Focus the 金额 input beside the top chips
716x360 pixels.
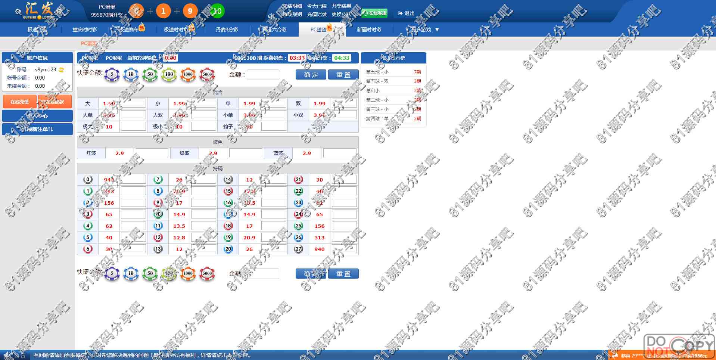click(x=263, y=75)
